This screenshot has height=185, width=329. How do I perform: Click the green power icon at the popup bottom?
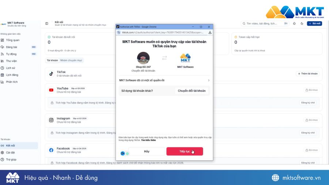click(127, 154)
